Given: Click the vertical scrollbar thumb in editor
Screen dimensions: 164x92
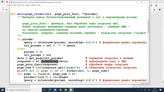Looking at the screenshot, I should (148, 26).
